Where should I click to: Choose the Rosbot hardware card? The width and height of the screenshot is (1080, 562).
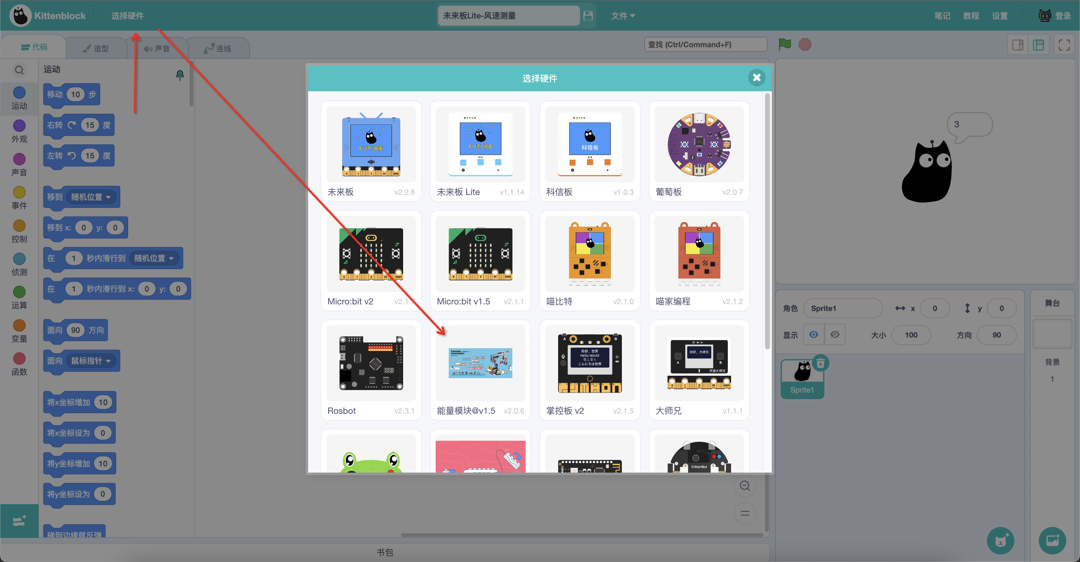click(x=371, y=370)
